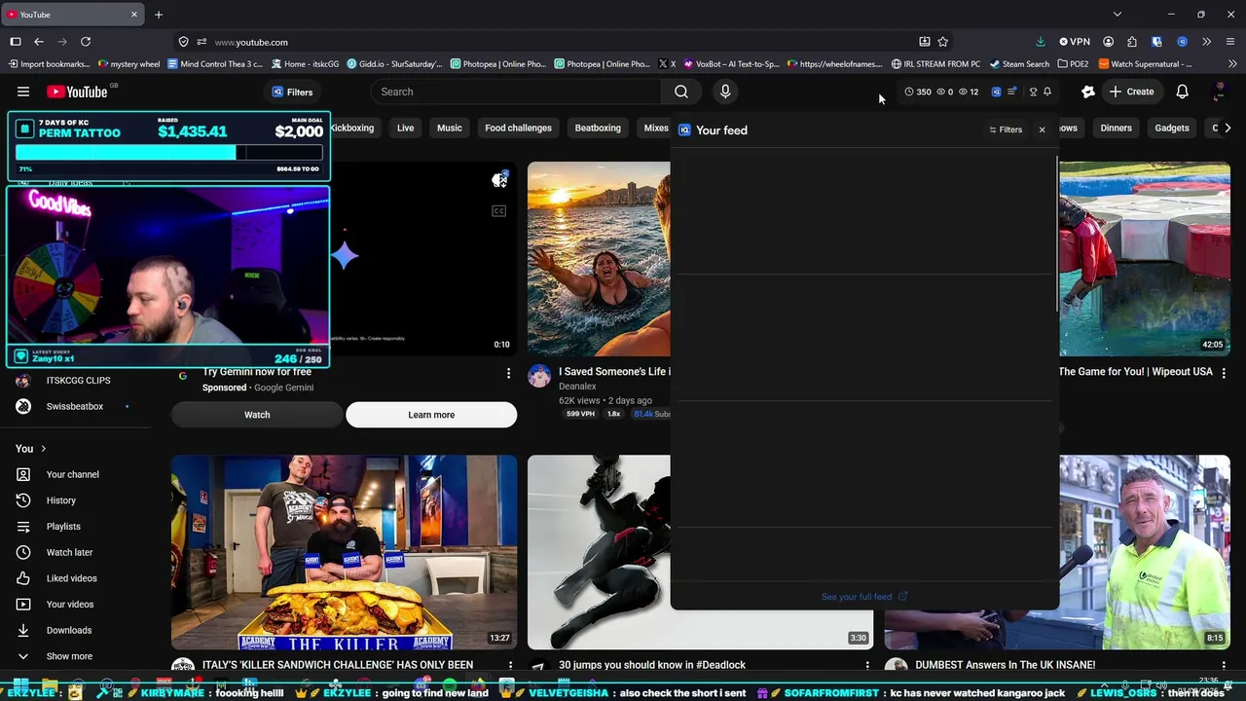Open YouTube notifications bell
Screen dimensions: 1246x701
point(1182,92)
